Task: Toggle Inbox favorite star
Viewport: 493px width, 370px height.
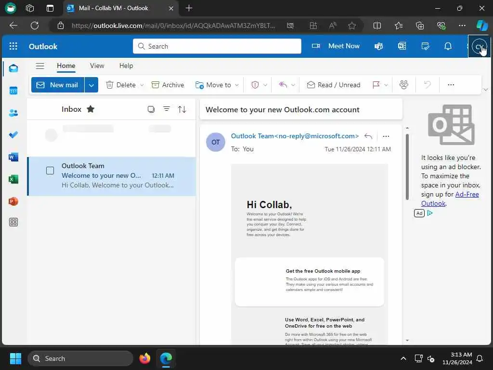Action: click(91, 109)
